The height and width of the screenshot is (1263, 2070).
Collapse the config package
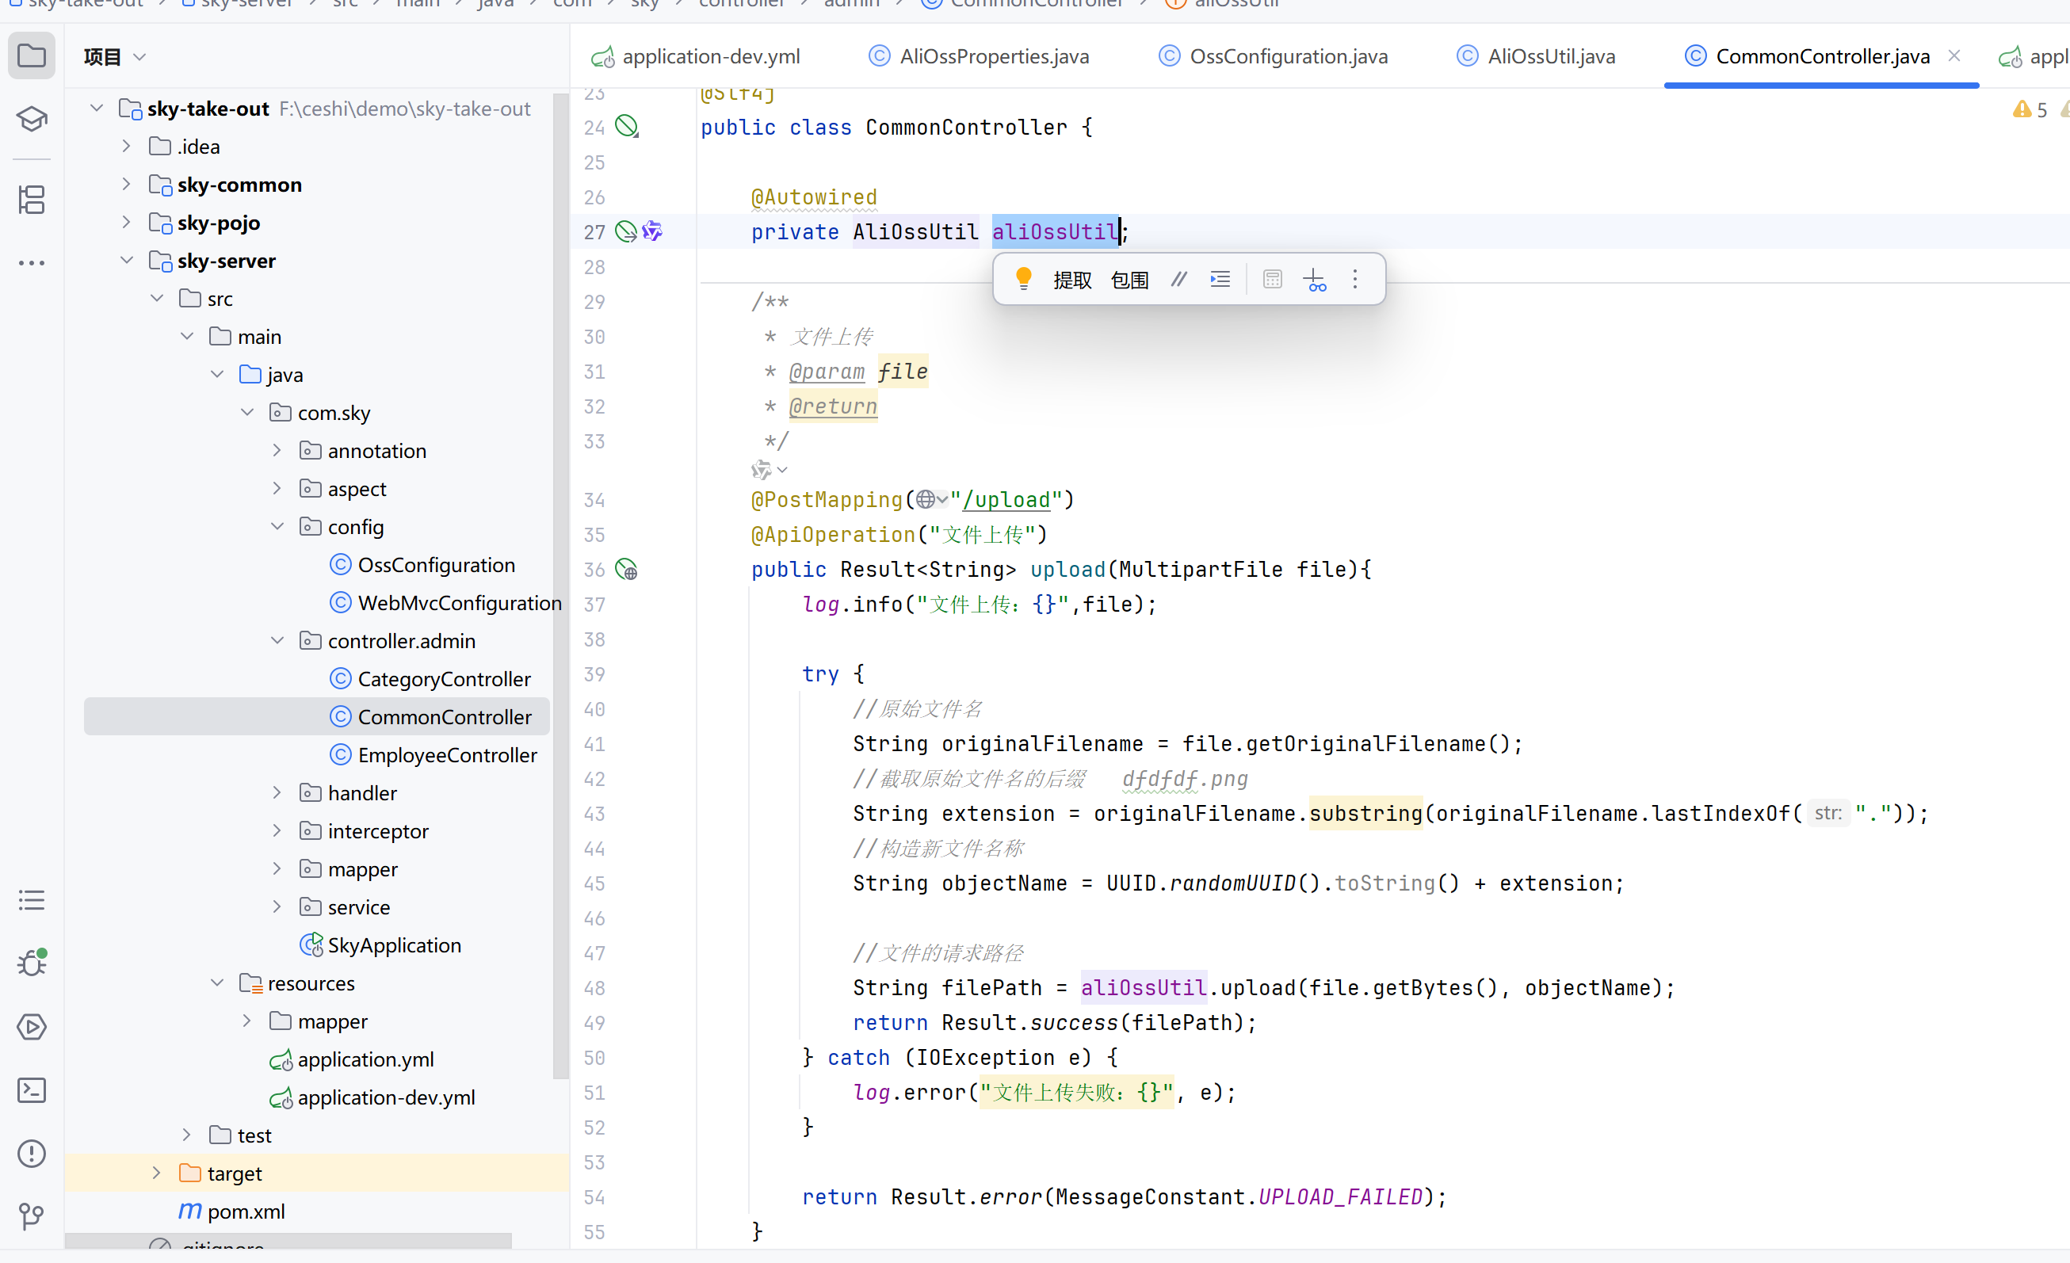point(277,527)
